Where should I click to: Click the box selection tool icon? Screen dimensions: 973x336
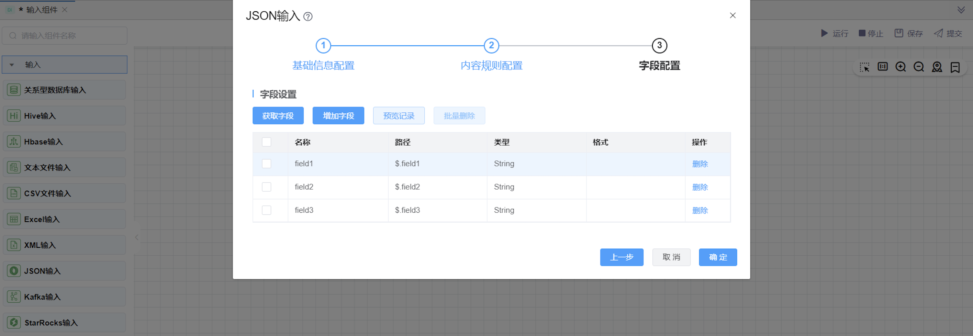[864, 67]
